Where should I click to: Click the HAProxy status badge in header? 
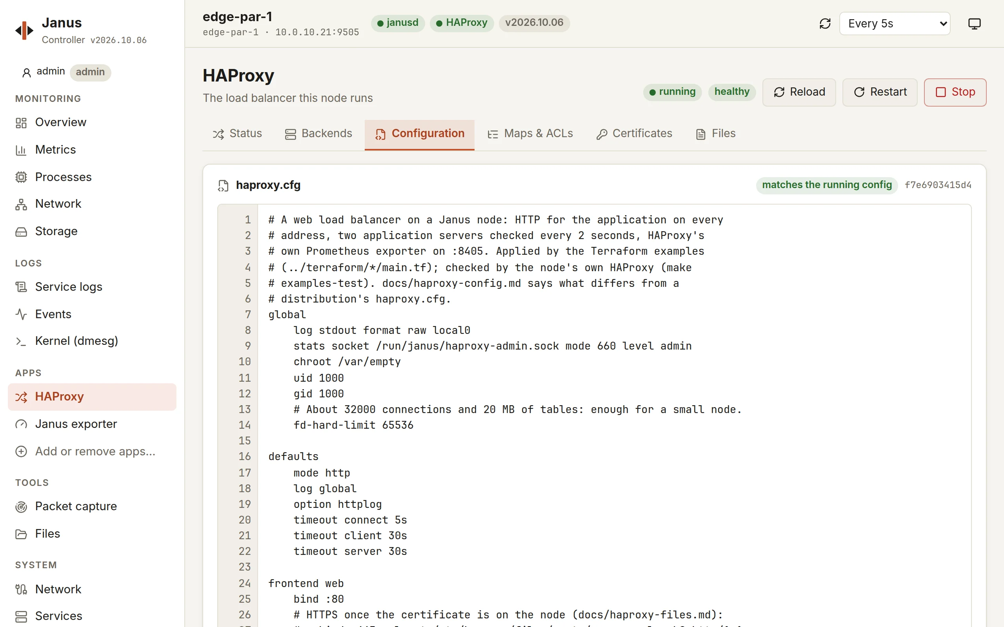tap(462, 23)
